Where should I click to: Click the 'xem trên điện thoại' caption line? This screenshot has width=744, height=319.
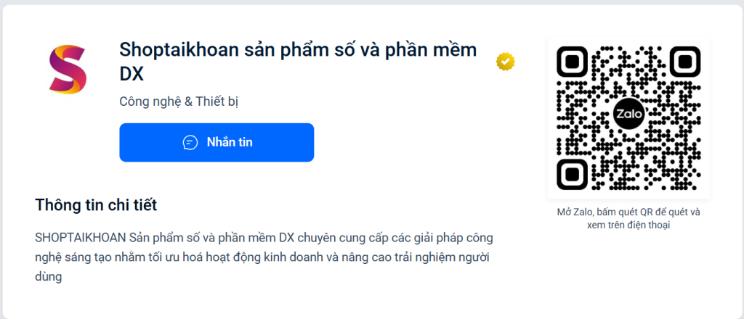[628, 225]
